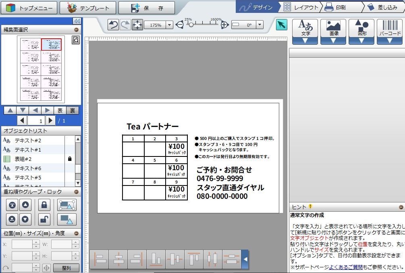Collapse the 編集面選択 panel
Viewport: 405px width, 273px height.
[76, 30]
